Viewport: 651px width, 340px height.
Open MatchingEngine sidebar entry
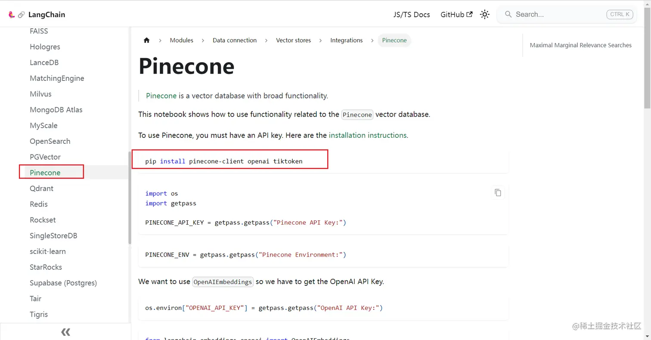pos(57,78)
